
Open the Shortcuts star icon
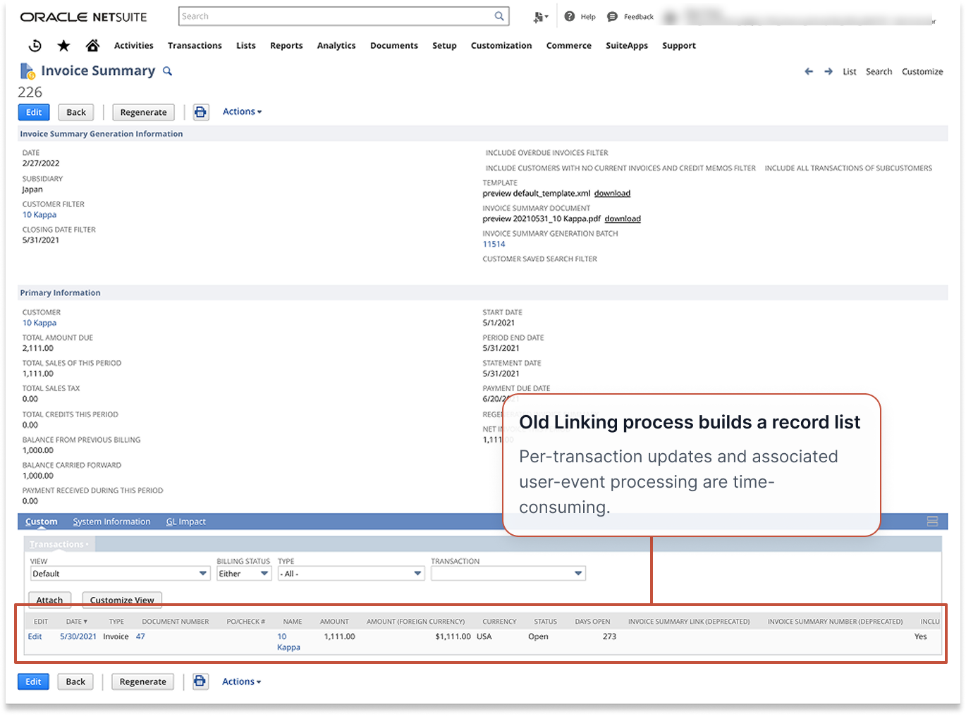[x=63, y=46]
